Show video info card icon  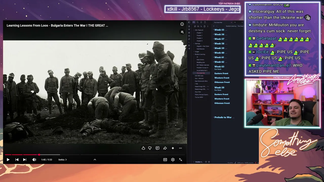182,24
